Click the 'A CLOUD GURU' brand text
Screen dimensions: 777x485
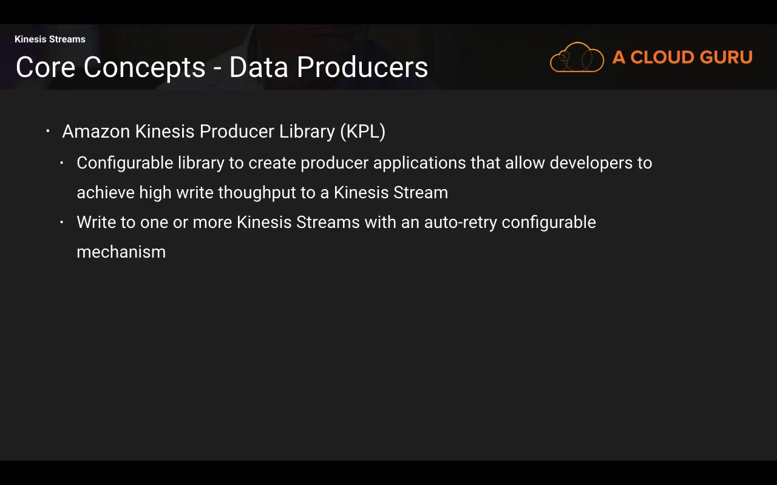[682, 58]
